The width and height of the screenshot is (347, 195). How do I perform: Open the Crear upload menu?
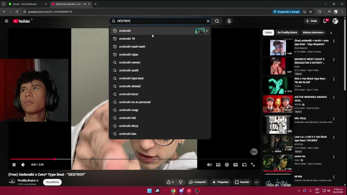pos(311,21)
